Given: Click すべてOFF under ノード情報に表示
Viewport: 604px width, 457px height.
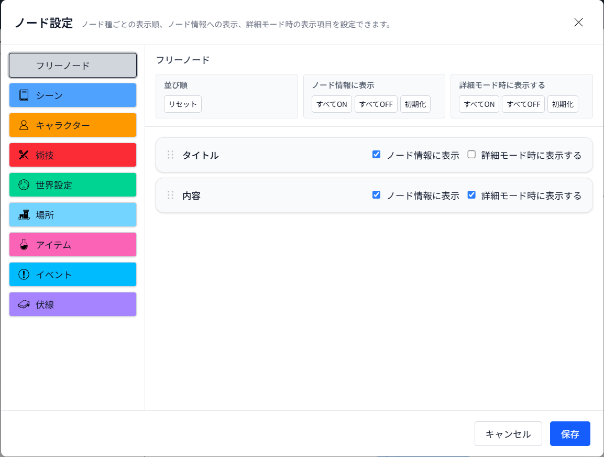Looking at the screenshot, I should click(x=376, y=104).
